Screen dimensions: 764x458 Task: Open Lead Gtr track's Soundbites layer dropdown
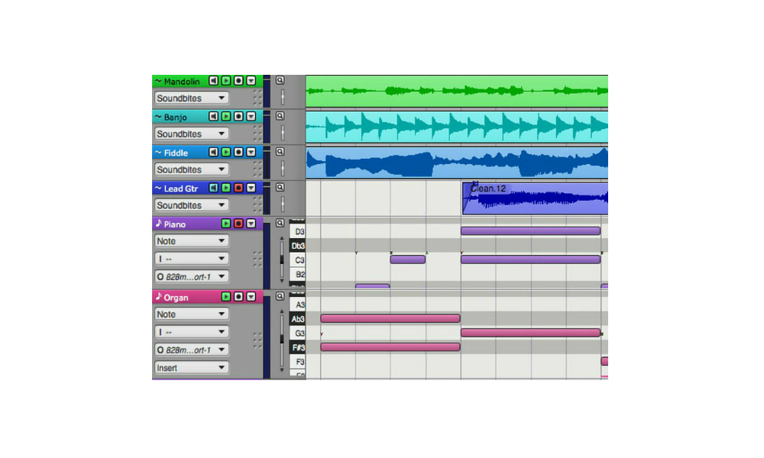tap(191, 205)
